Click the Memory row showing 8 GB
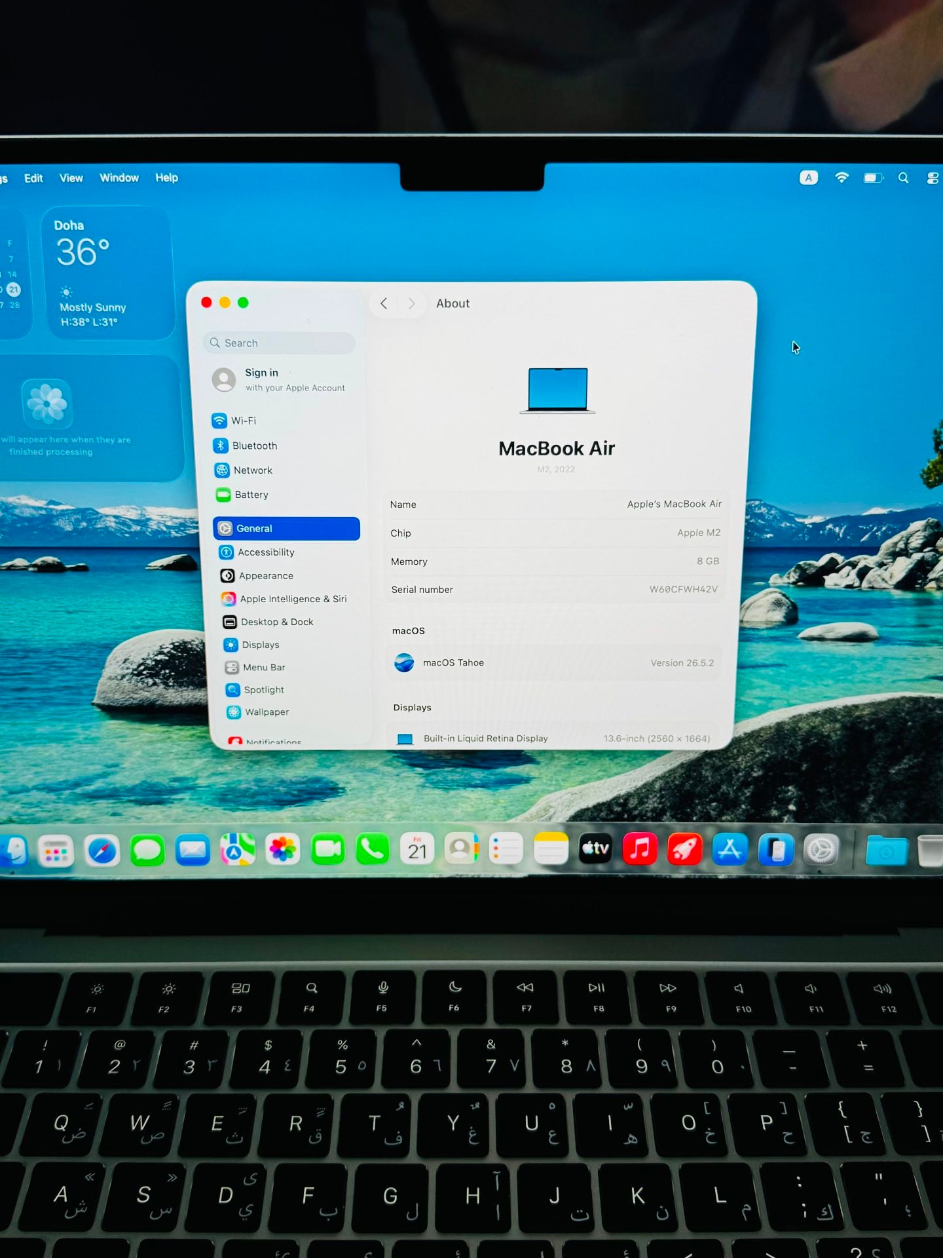Viewport: 943px width, 1258px height. (x=555, y=561)
